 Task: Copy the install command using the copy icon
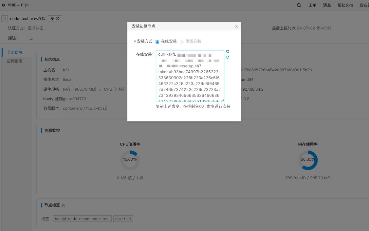[x=228, y=51]
